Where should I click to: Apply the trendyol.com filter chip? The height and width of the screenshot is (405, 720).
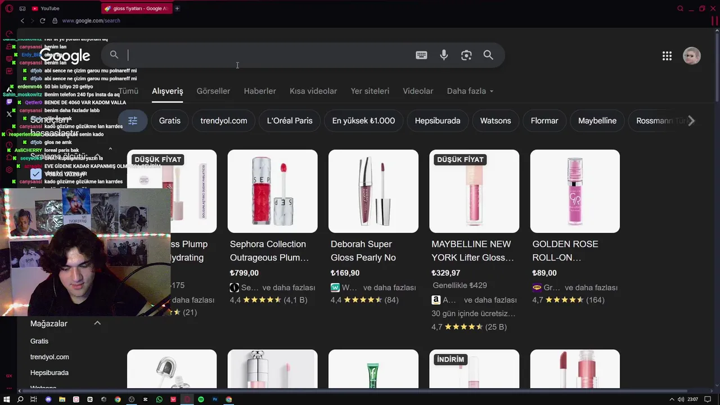click(224, 121)
